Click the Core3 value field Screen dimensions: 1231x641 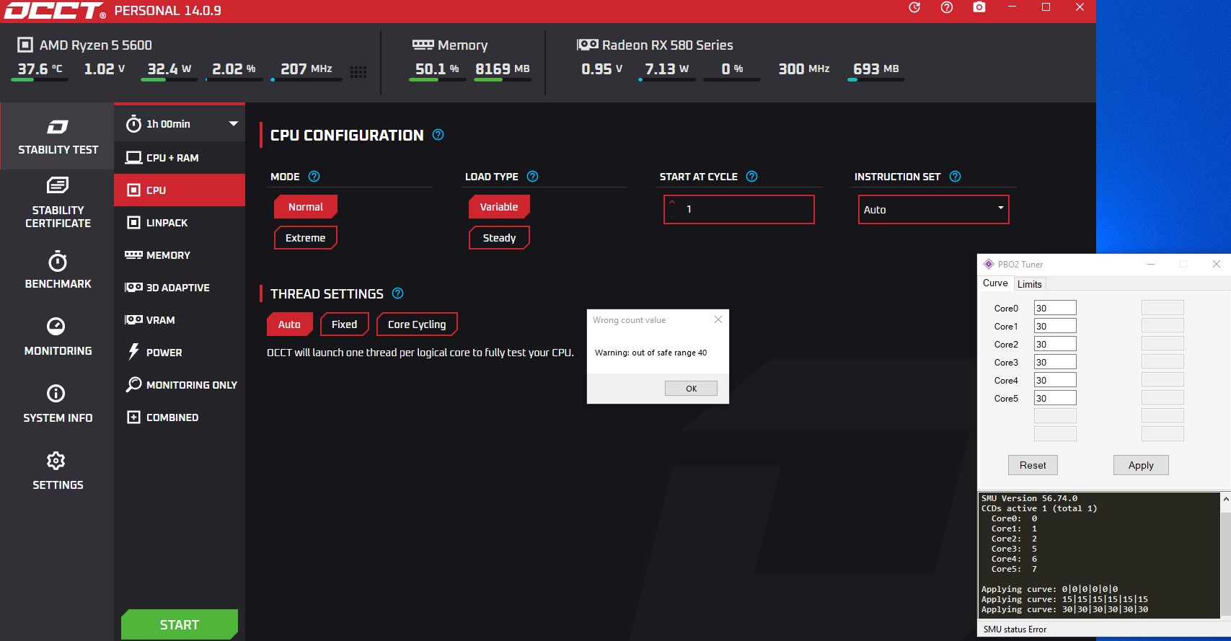coord(1055,362)
